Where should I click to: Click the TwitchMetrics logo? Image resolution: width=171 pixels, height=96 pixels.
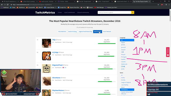click(x=45, y=13)
